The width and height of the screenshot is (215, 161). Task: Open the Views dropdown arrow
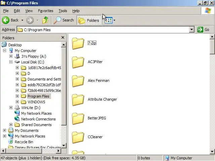point(114,20)
